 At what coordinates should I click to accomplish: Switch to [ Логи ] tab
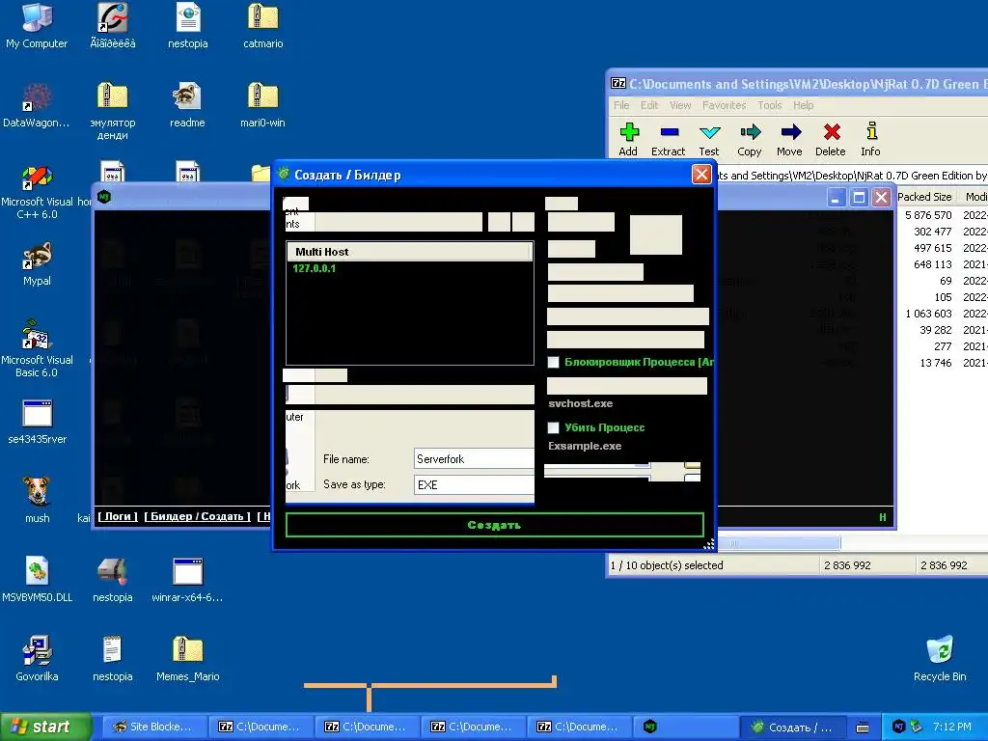117,516
